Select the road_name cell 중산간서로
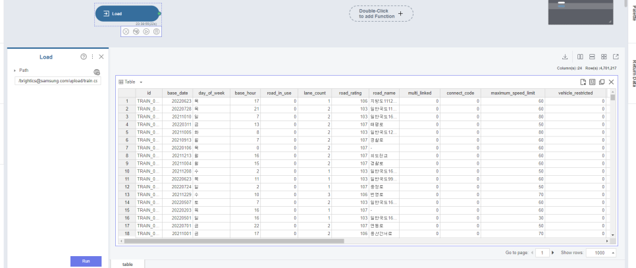This screenshot has height=268, width=636. (x=384, y=234)
